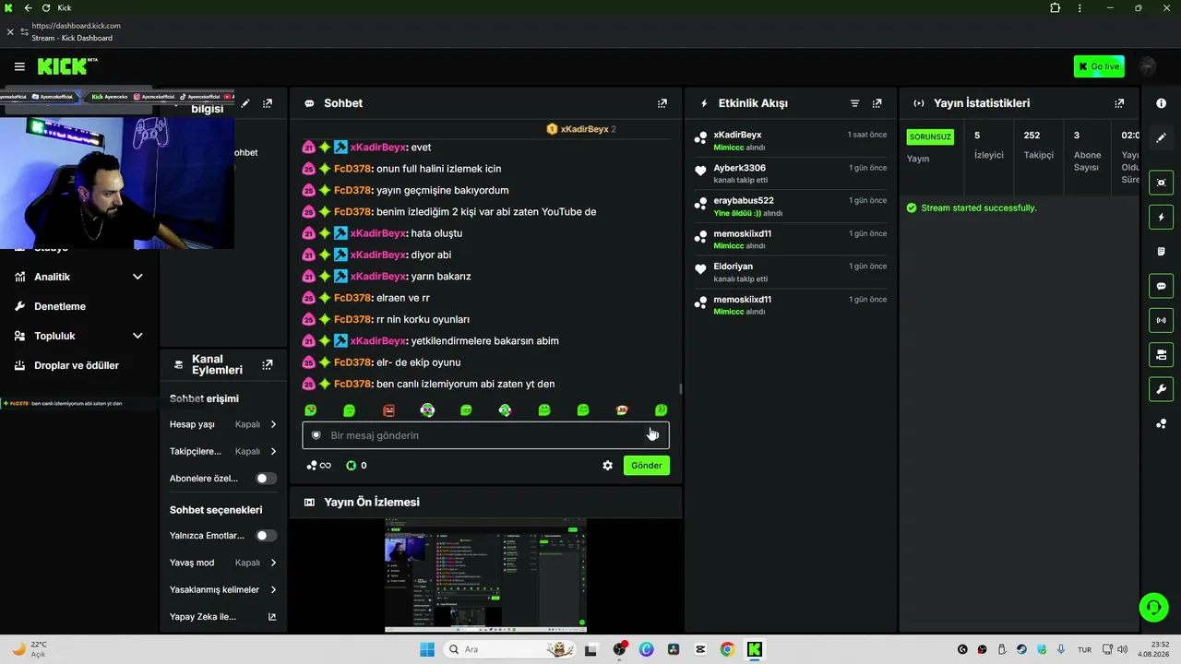Screen dimensions: 1181x664
Task: Click the Gönder send button
Action: click(646, 466)
